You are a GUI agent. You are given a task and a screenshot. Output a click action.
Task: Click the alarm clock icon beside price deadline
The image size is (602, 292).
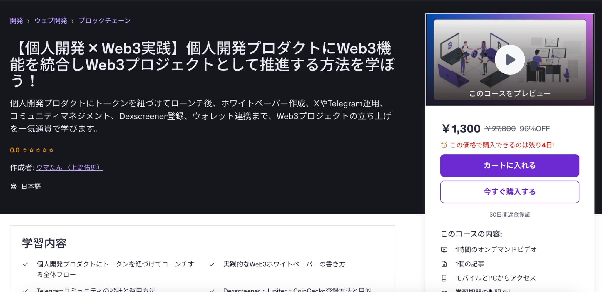[444, 145]
